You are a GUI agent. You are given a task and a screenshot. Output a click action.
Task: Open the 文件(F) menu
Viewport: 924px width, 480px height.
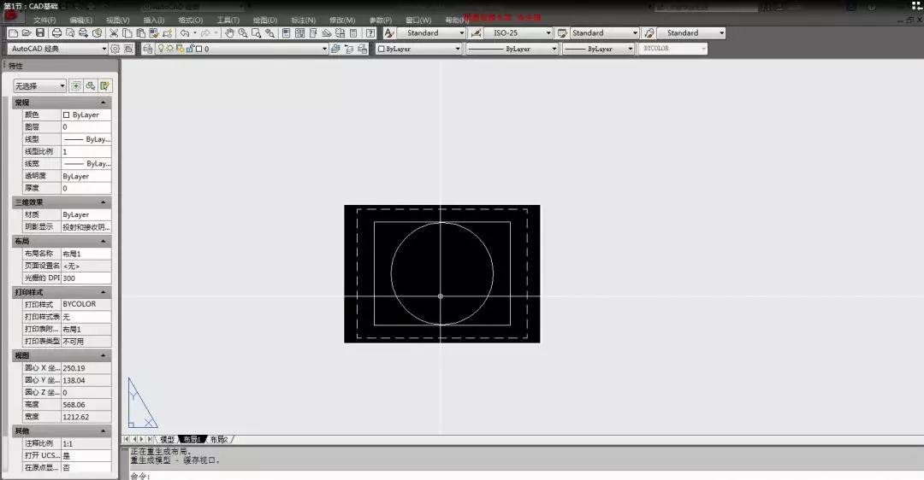pos(44,20)
